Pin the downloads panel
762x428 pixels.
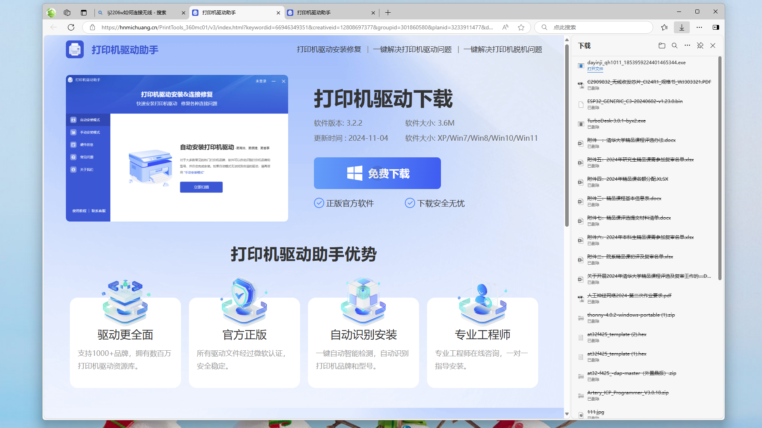[700, 46]
